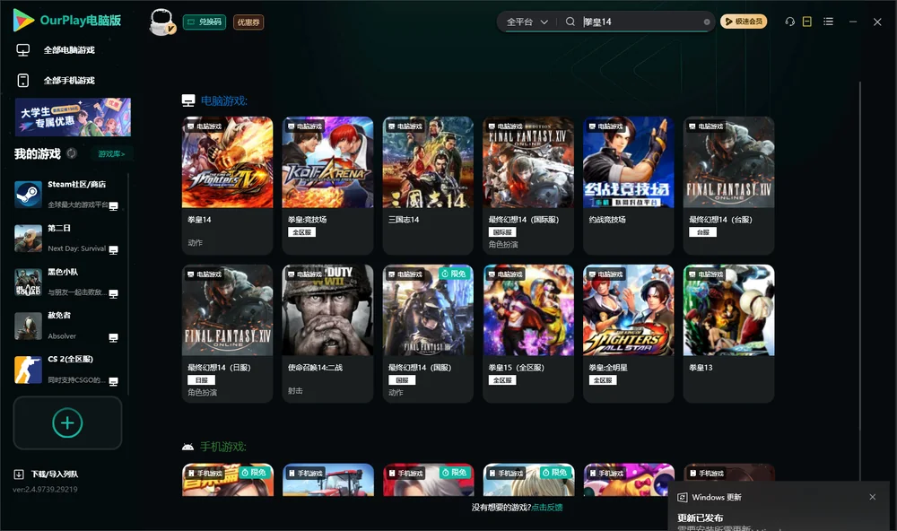Launch 赦免者 Absolver from sidebar

(66, 326)
